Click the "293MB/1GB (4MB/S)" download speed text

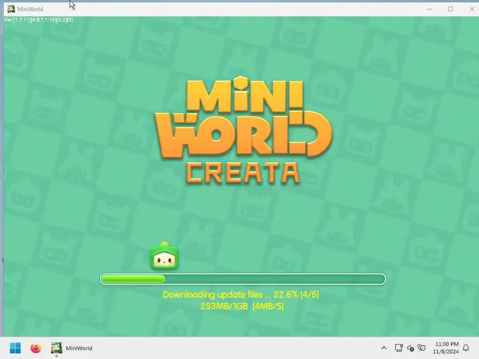click(x=242, y=306)
